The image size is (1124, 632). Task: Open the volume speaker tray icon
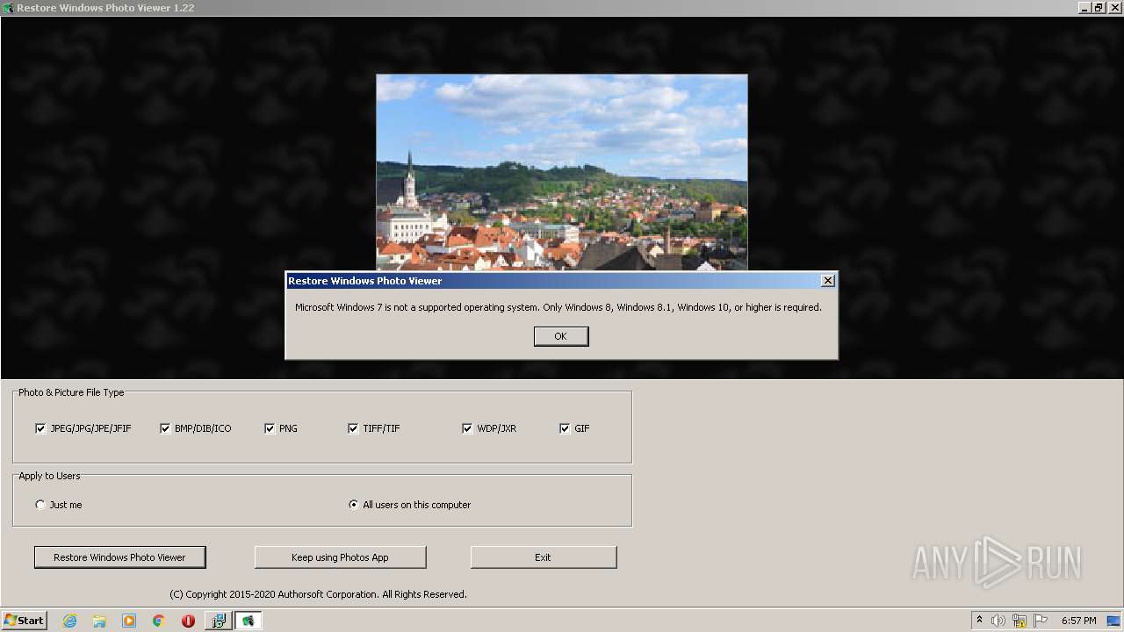pyautogui.click(x=998, y=621)
